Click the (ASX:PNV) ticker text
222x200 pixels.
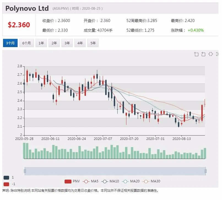(x=61, y=9)
